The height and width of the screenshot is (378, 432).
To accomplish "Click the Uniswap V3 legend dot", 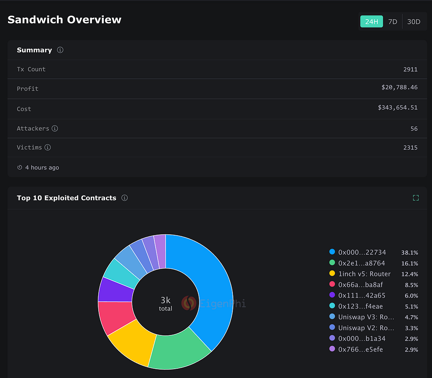I will tap(332, 316).
